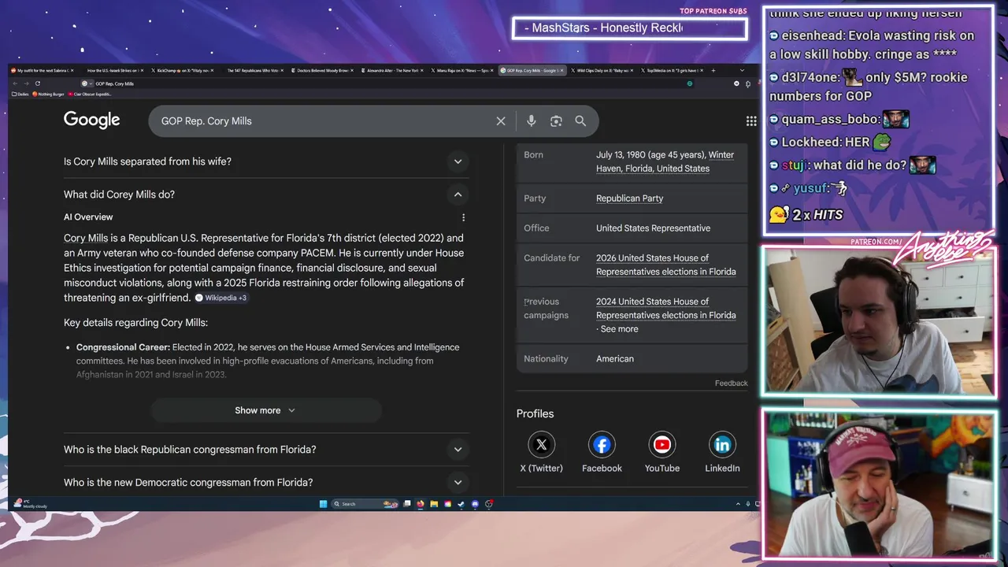The height and width of the screenshot is (567, 1008).
Task: Expand "Who is the black Republican congressman" question
Action: click(266, 450)
